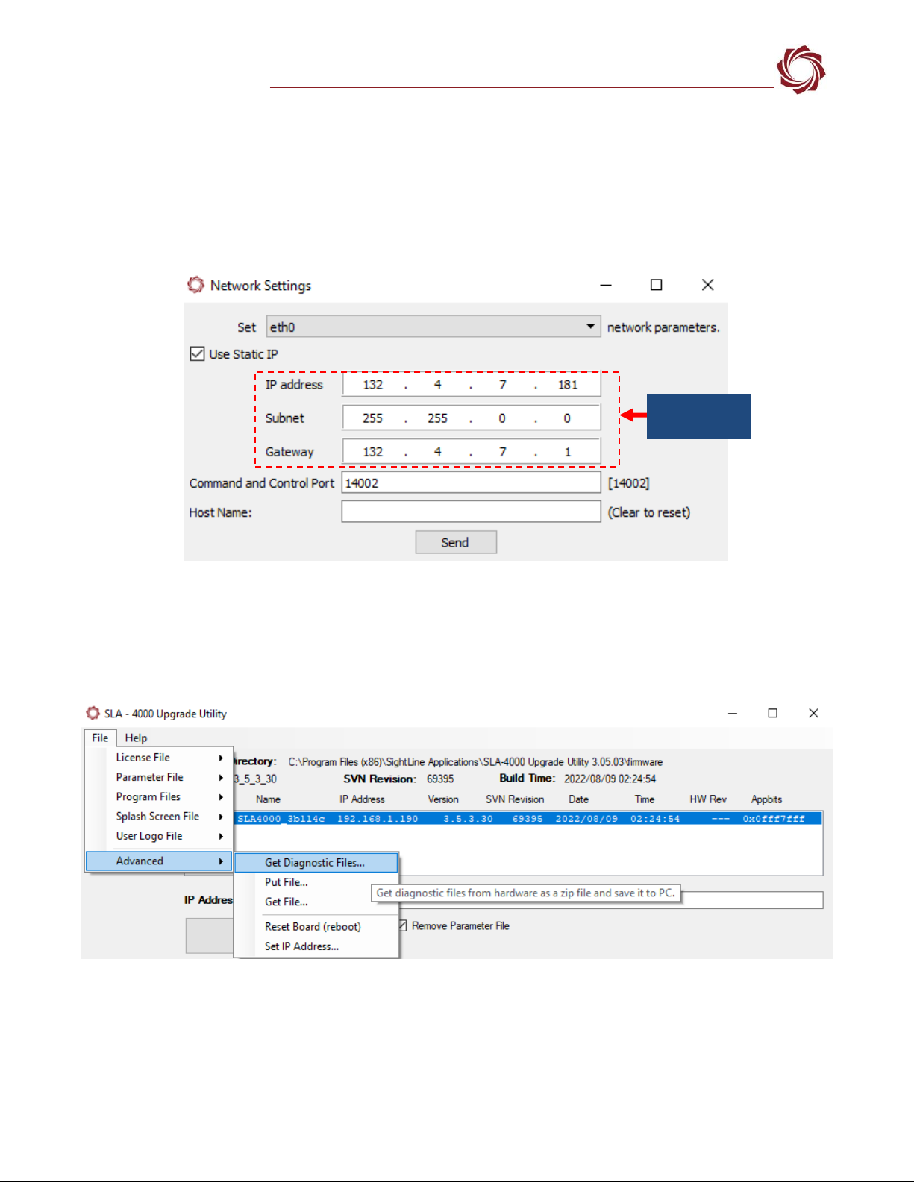The image size is (914, 1182).
Task: Click the Command and Control Port field
Action: click(x=471, y=482)
